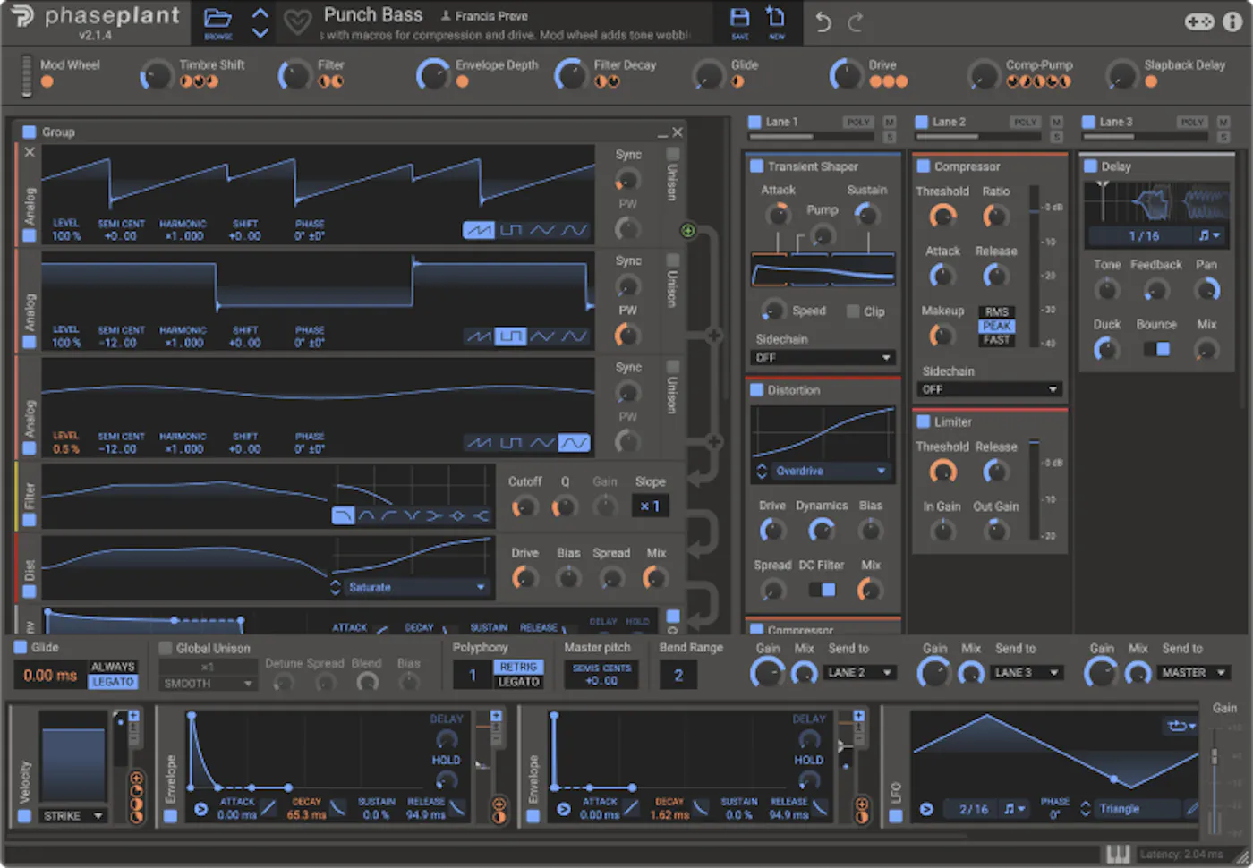Enable the Clip checkbox in Transient Shaper
This screenshot has height=868, width=1253.
[x=853, y=311]
